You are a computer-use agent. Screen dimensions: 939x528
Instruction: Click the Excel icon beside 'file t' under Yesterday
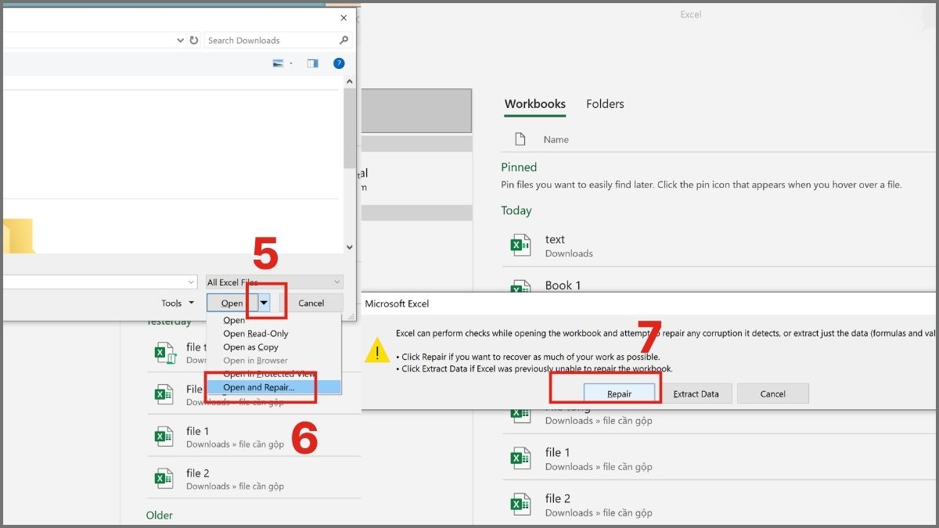164,353
